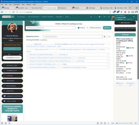Click the Professional websites banner
Viewport: 139px width, 125px height.
click(x=12, y=109)
